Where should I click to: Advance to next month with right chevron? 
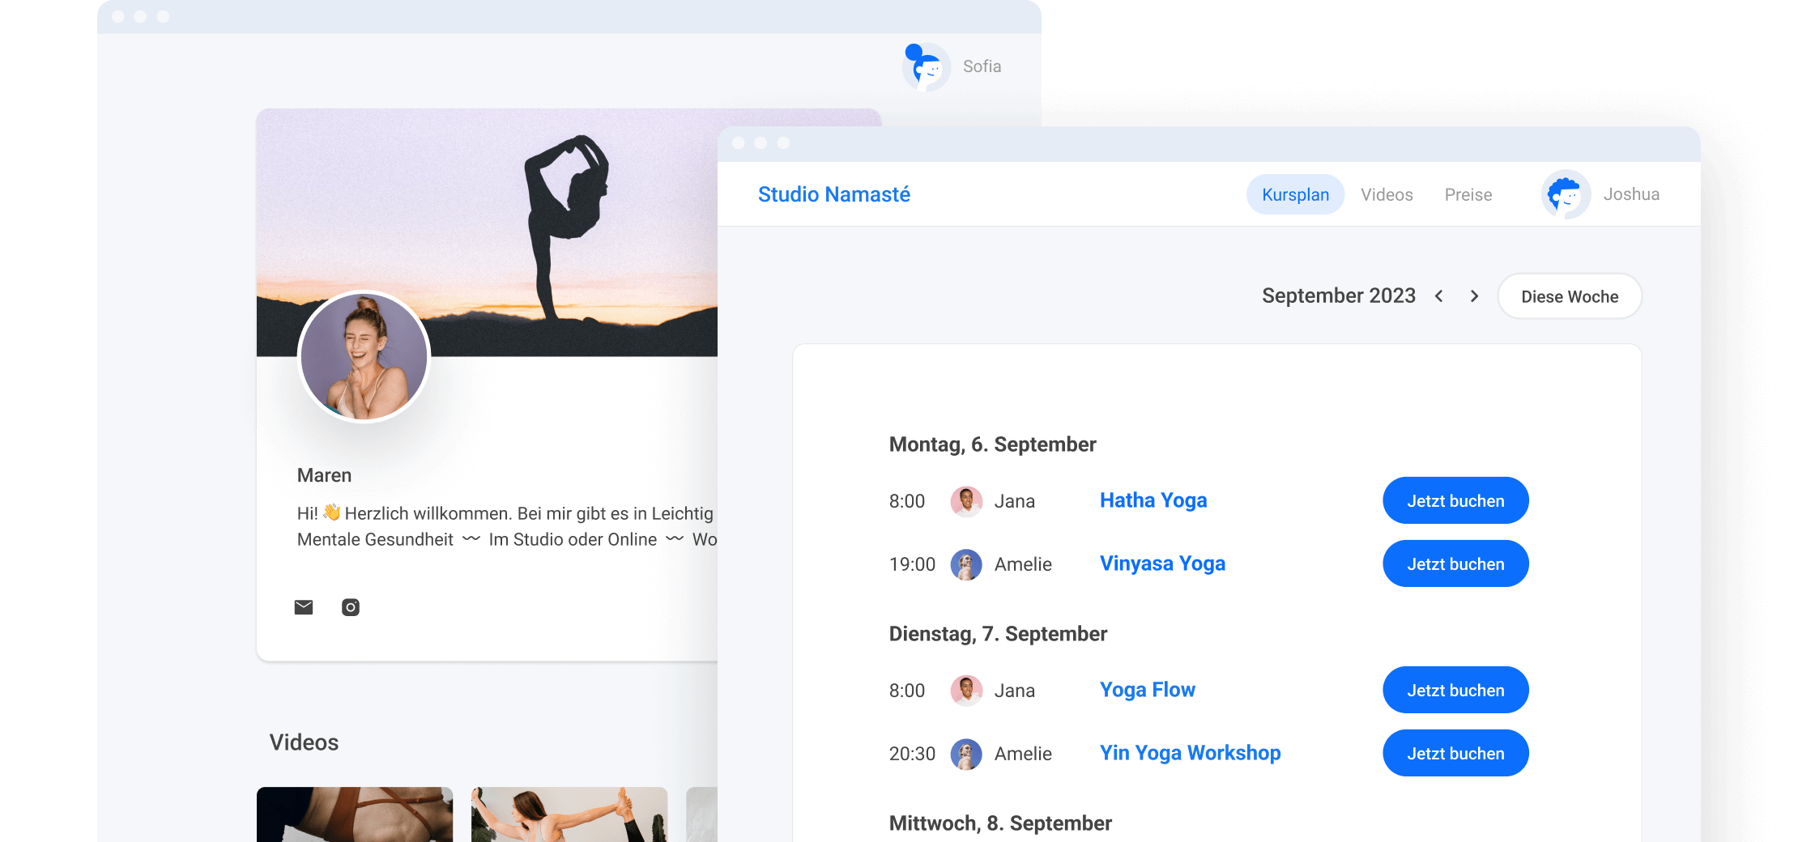click(x=1475, y=296)
